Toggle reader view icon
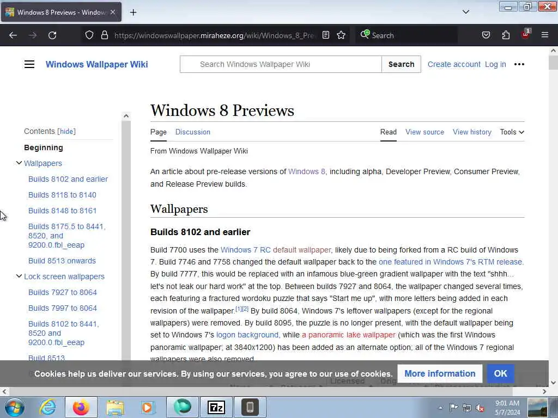 pyautogui.click(x=326, y=35)
